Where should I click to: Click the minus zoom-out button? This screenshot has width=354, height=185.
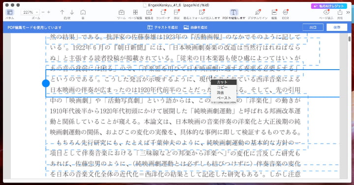click(x=43, y=12)
